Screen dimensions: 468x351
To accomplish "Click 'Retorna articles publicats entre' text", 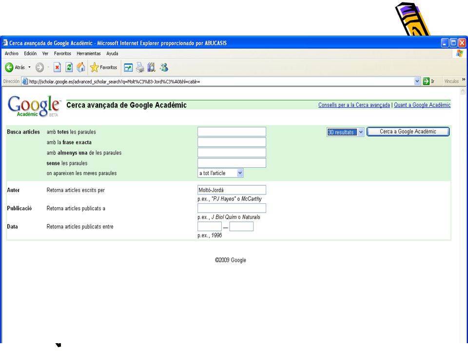I will (80, 227).
